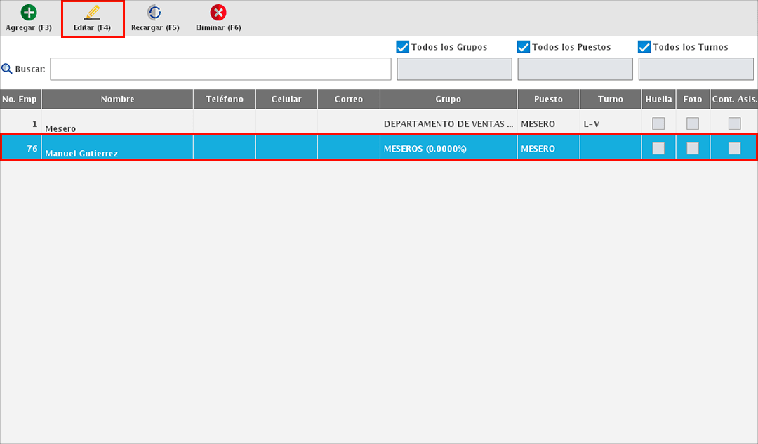The image size is (758, 444).
Task: Open the Puestos filter dropdown field
Action: [575, 69]
